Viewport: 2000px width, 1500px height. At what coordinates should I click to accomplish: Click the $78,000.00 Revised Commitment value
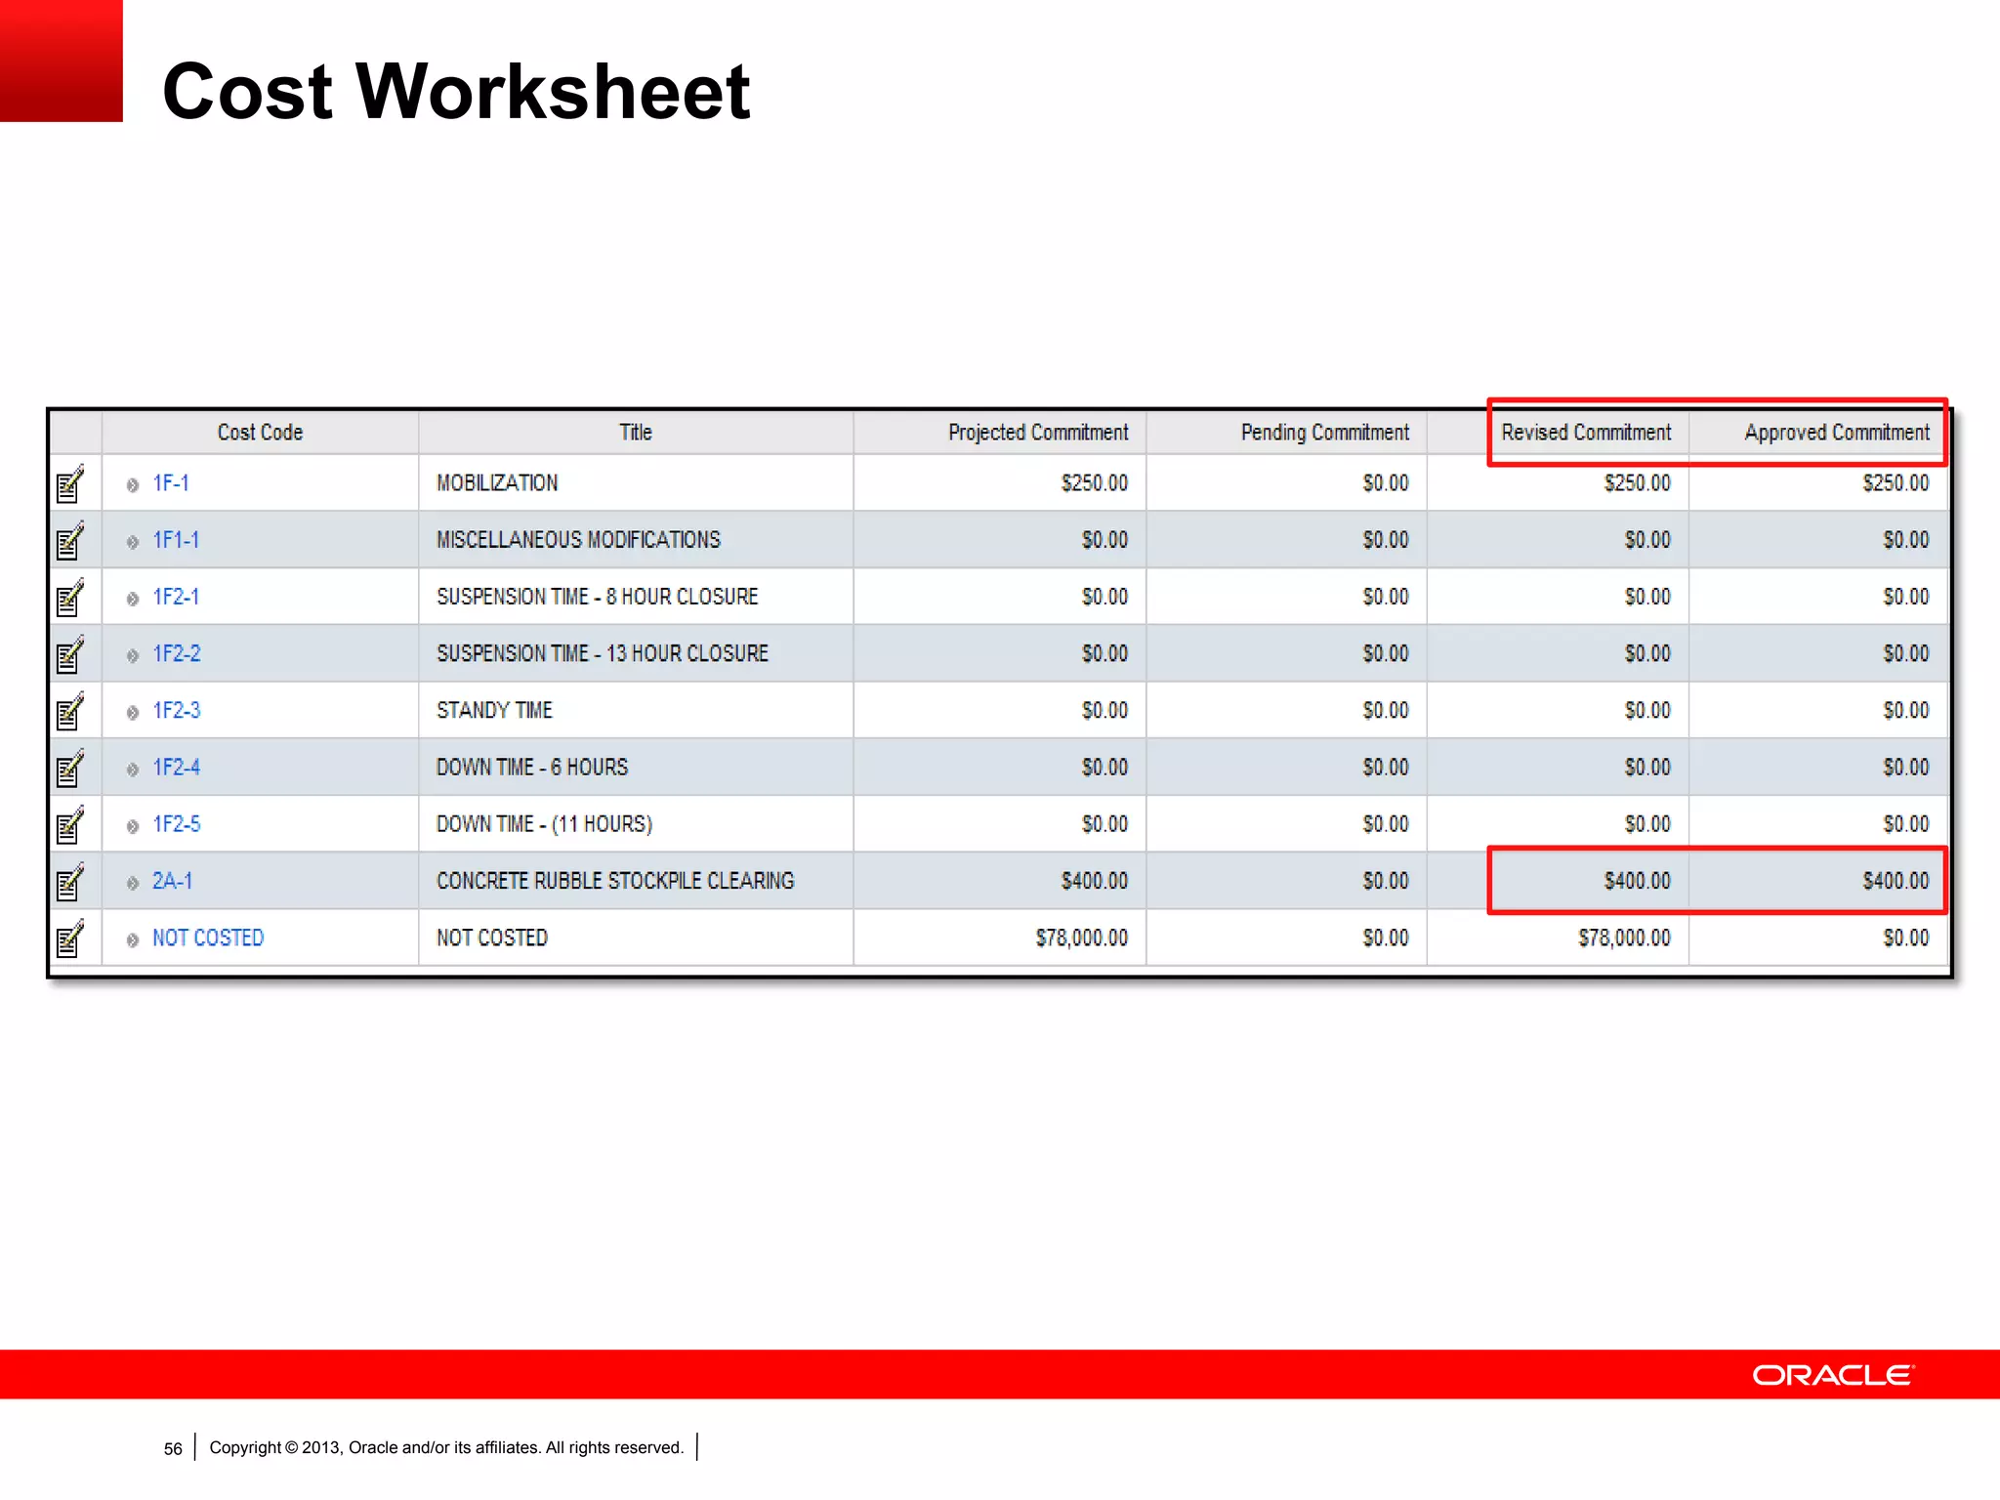[x=1625, y=937]
